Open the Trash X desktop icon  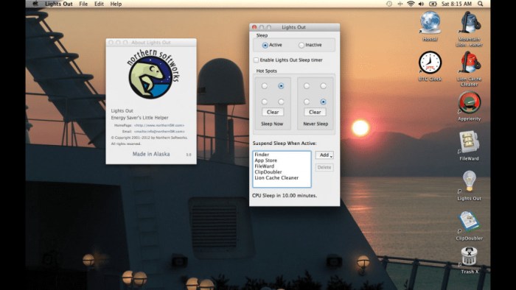coord(469,256)
